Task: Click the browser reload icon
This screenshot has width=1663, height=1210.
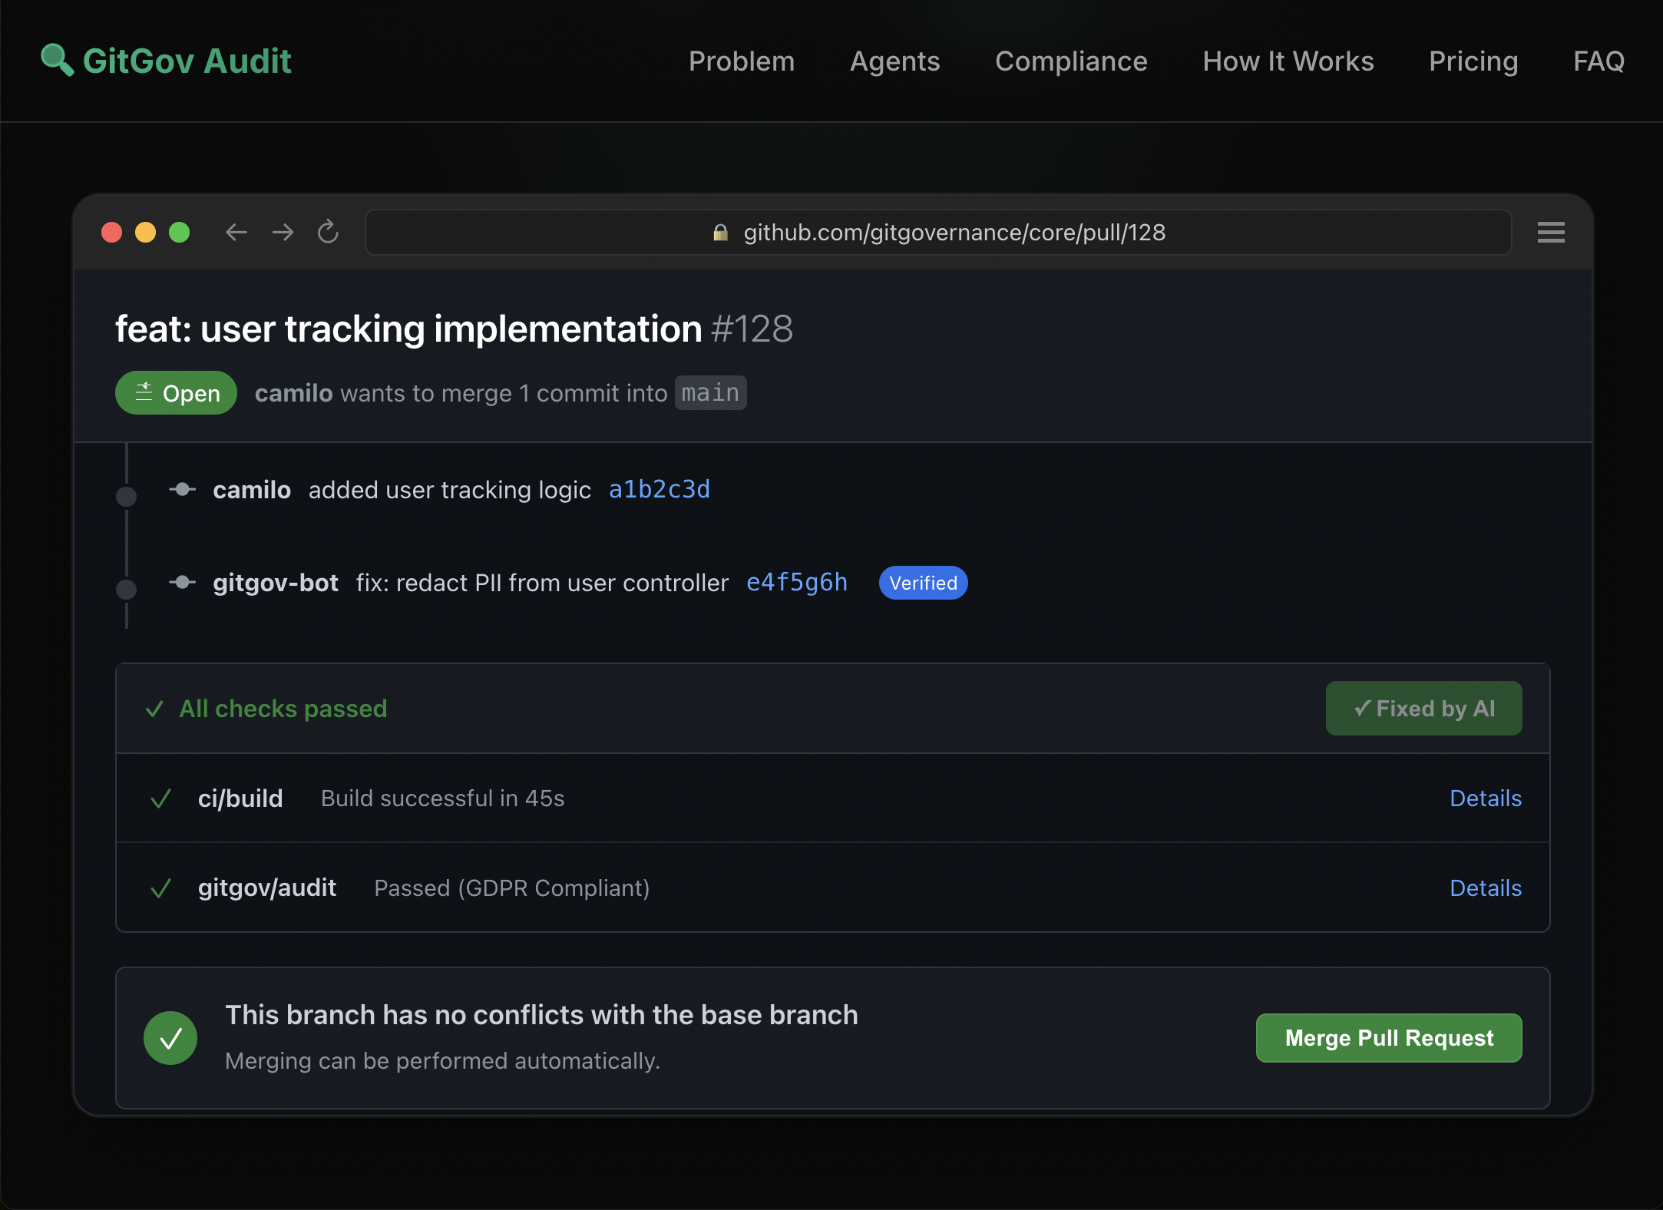Action: click(328, 232)
